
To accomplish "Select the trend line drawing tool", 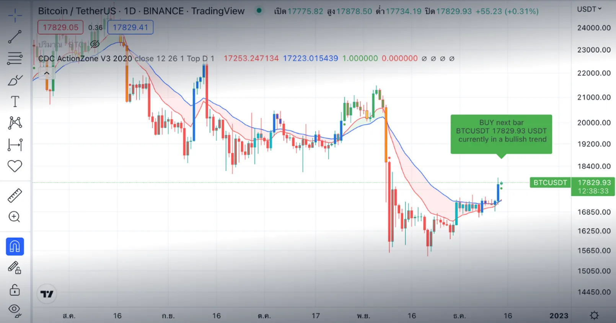I will click(x=15, y=37).
